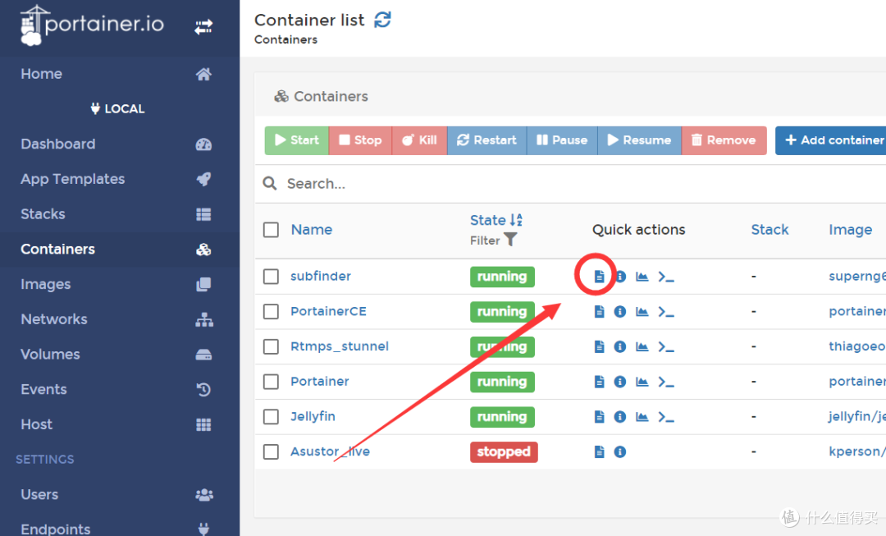The image size is (886, 536).
Task: Open inspect info icon for subfinder
Action: pyautogui.click(x=620, y=277)
